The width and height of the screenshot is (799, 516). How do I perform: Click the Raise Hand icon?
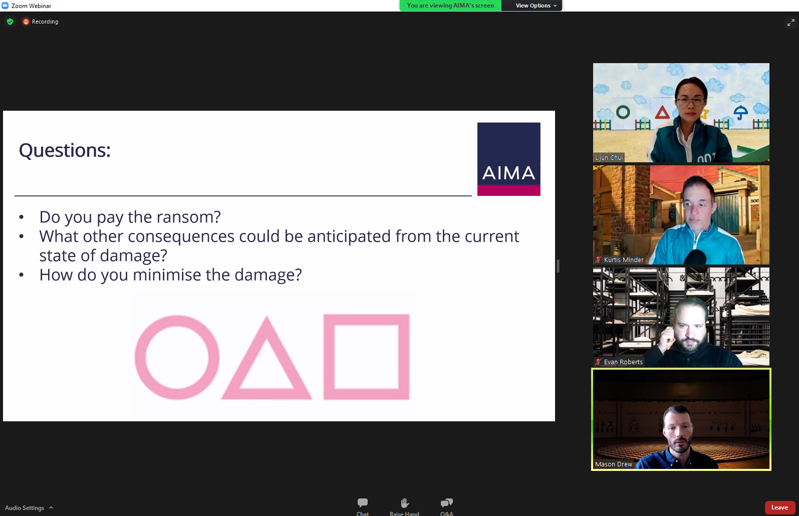pos(405,503)
